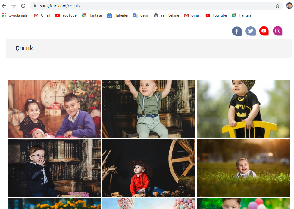Open the Çevir translate bookmark

[141, 15]
